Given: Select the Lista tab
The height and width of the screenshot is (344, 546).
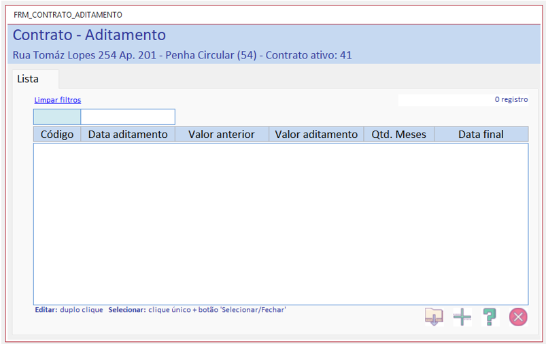Looking at the screenshot, I should coord(35,79).
